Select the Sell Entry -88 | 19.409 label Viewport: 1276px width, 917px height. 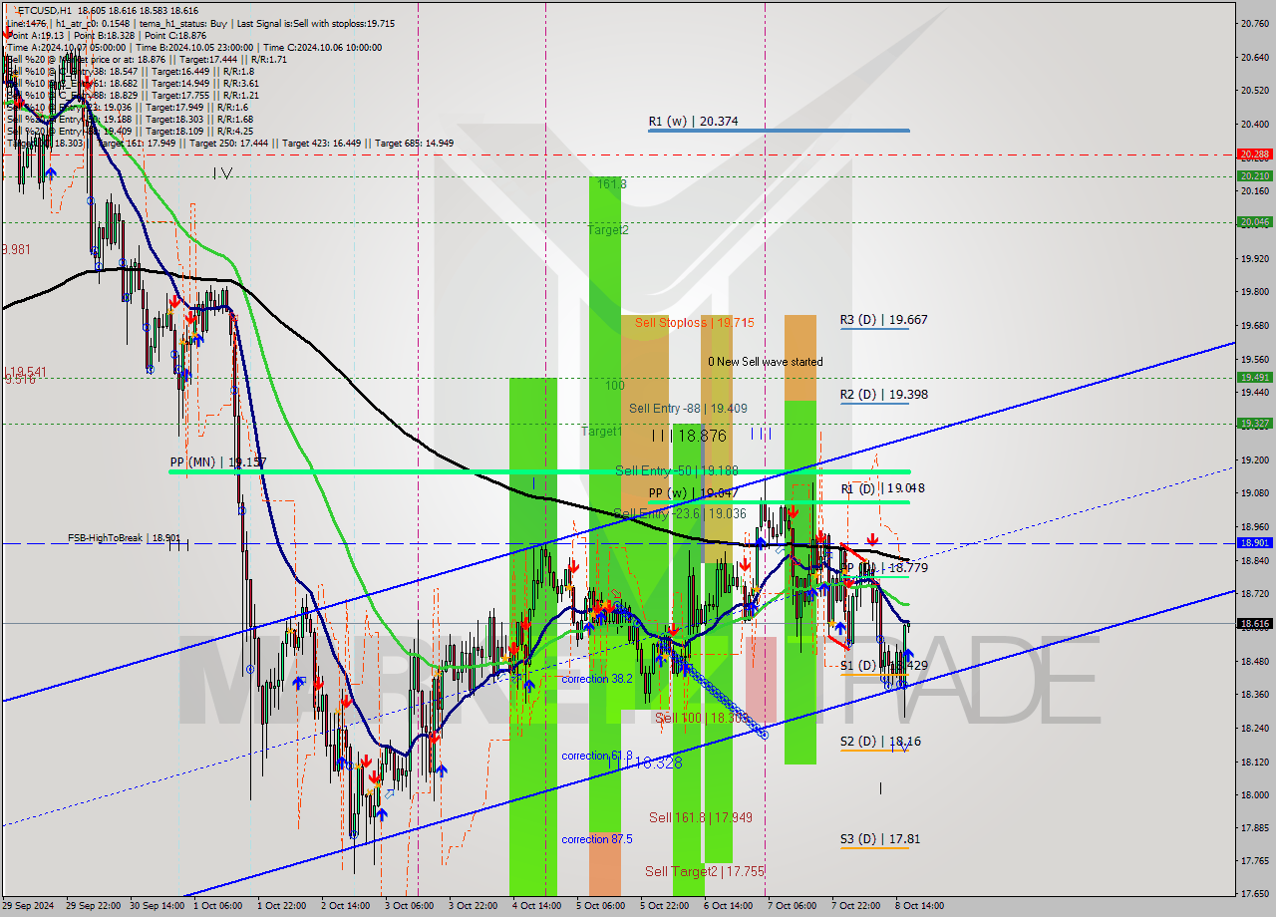click(688, 409)
